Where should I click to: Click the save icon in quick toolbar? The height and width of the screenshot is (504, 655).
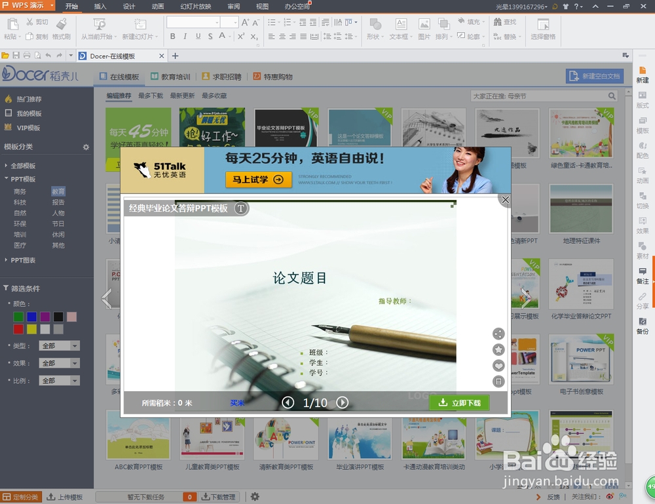coord(16,56)
